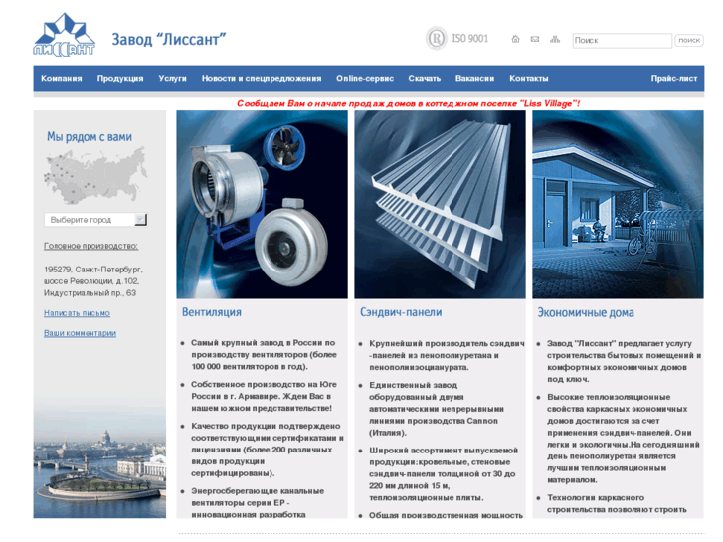Open the sitemap icon
723x542 pixels.
coord(555,39)
